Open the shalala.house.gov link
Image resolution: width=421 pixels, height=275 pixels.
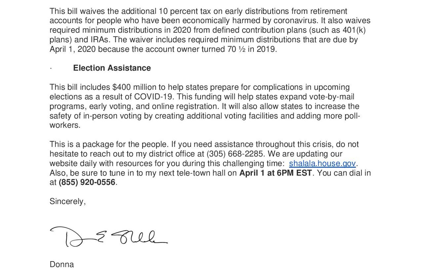point(322,163)
